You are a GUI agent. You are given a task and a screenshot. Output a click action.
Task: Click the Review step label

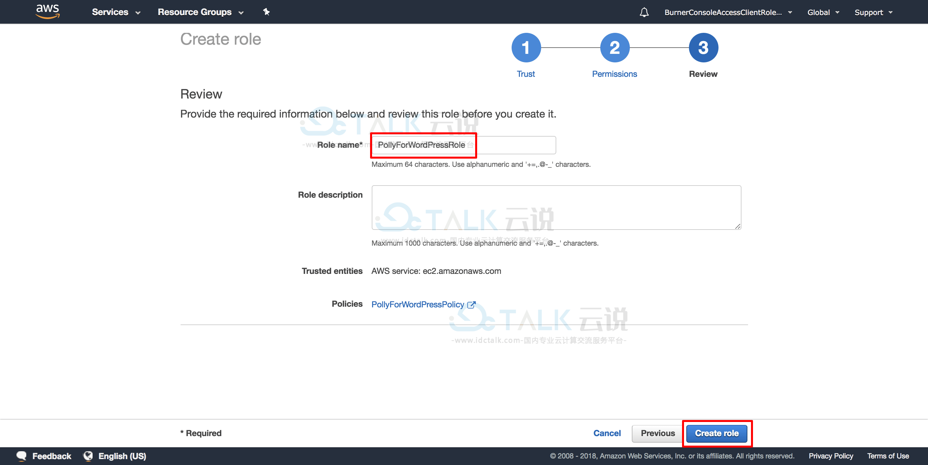(703, 74)
